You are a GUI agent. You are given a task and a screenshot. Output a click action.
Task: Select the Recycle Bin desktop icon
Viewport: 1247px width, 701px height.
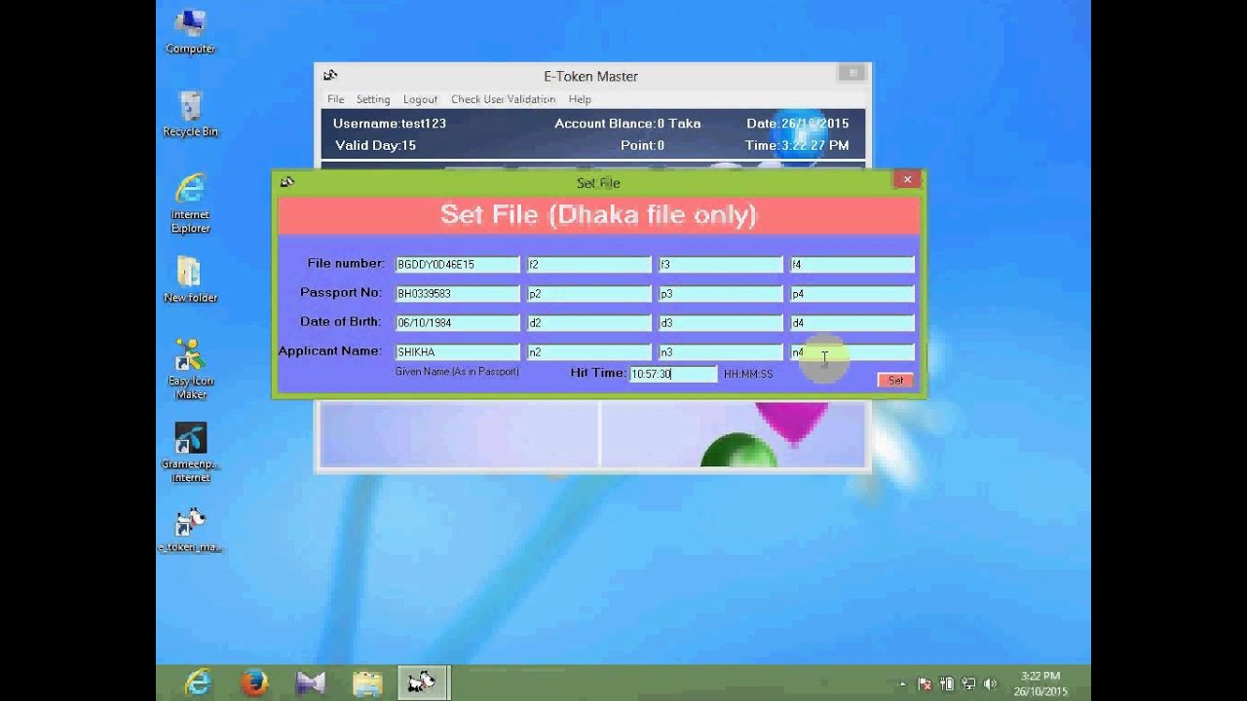(x=190, y=114)
